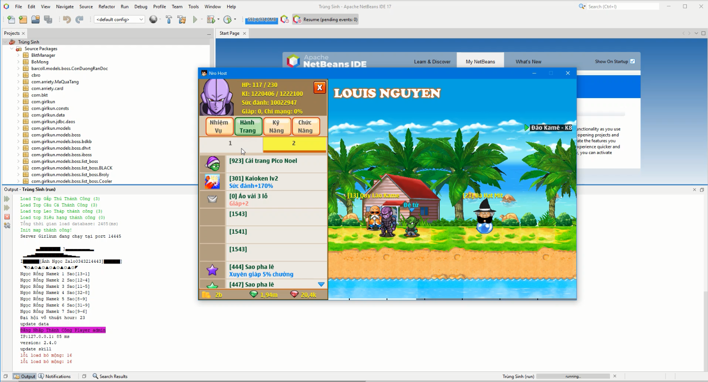The image size is (708, 382).
Task: Select the Áo vải 3 lỗ armor icon
Action: point(213,199)
